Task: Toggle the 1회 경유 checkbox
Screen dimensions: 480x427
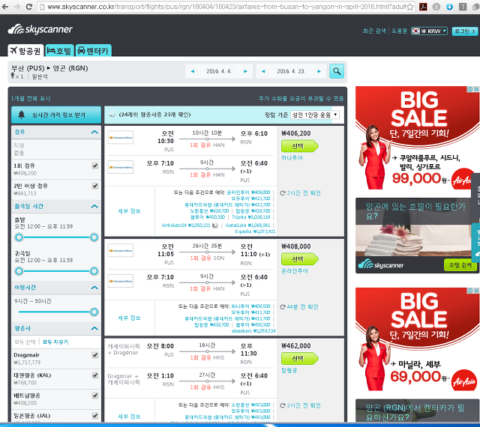Action: (x=95, y=166)
